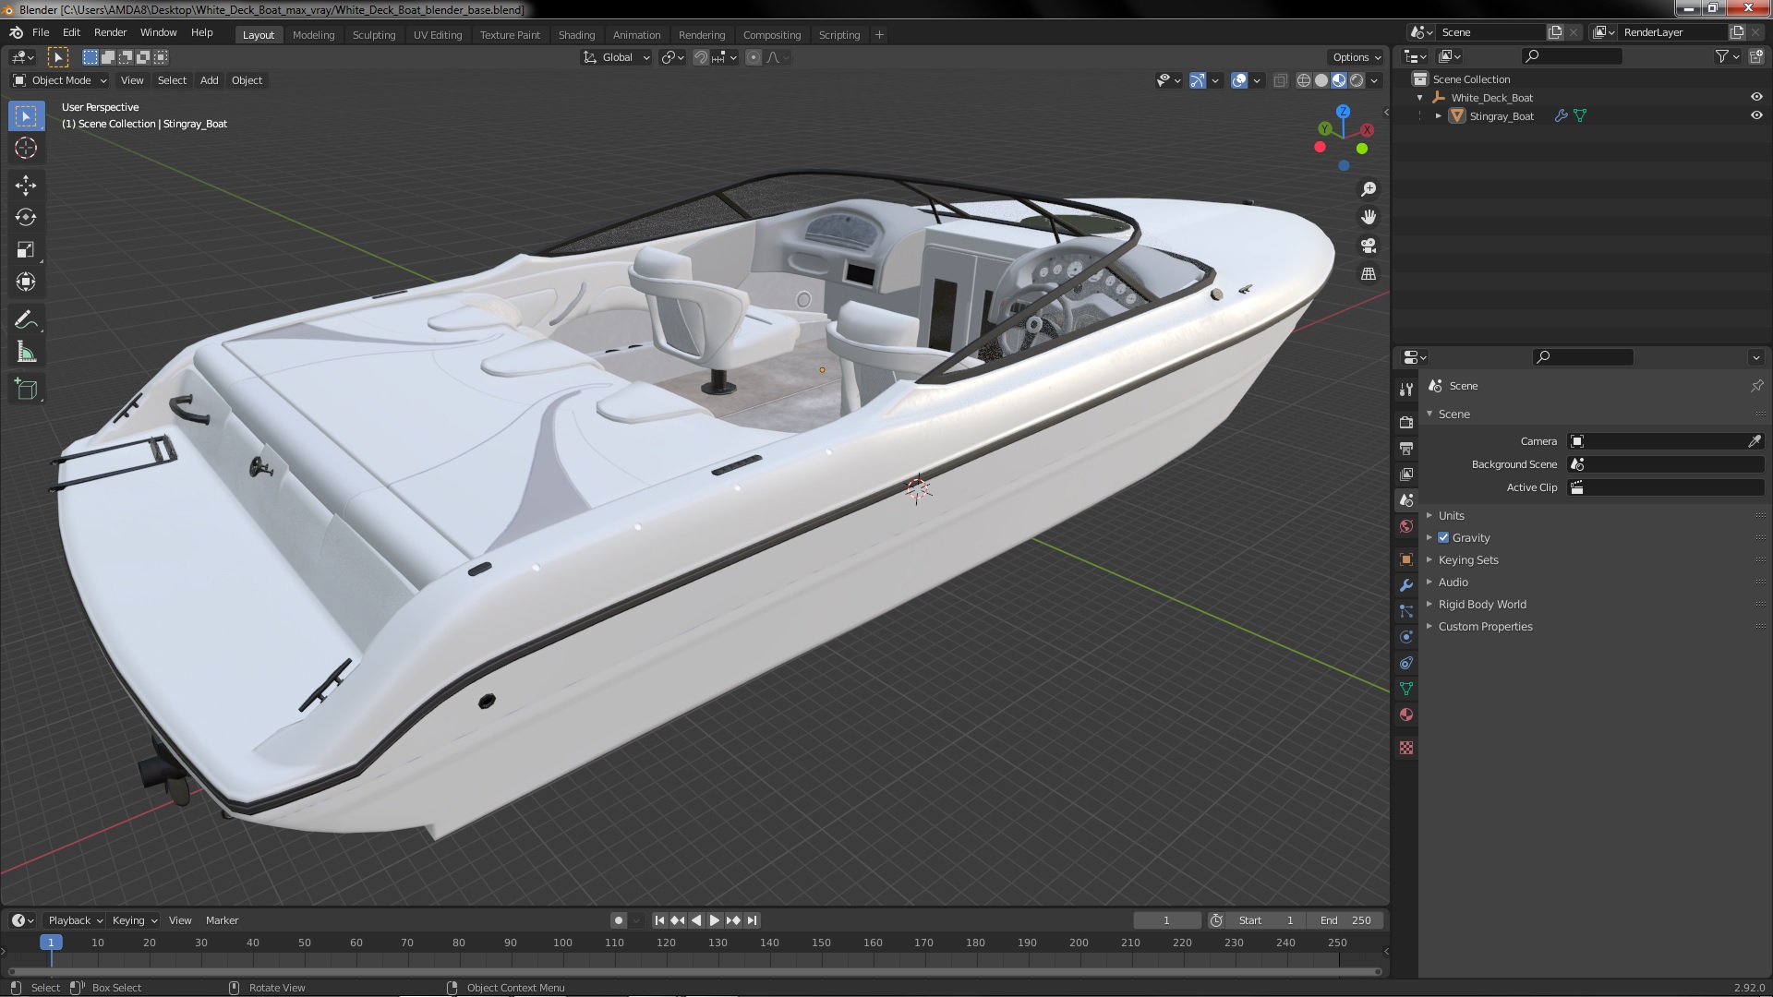Image resolution: width=1773 pixels, height=997 pixels.
Task: Select the Measure tool
Action: 26,353
